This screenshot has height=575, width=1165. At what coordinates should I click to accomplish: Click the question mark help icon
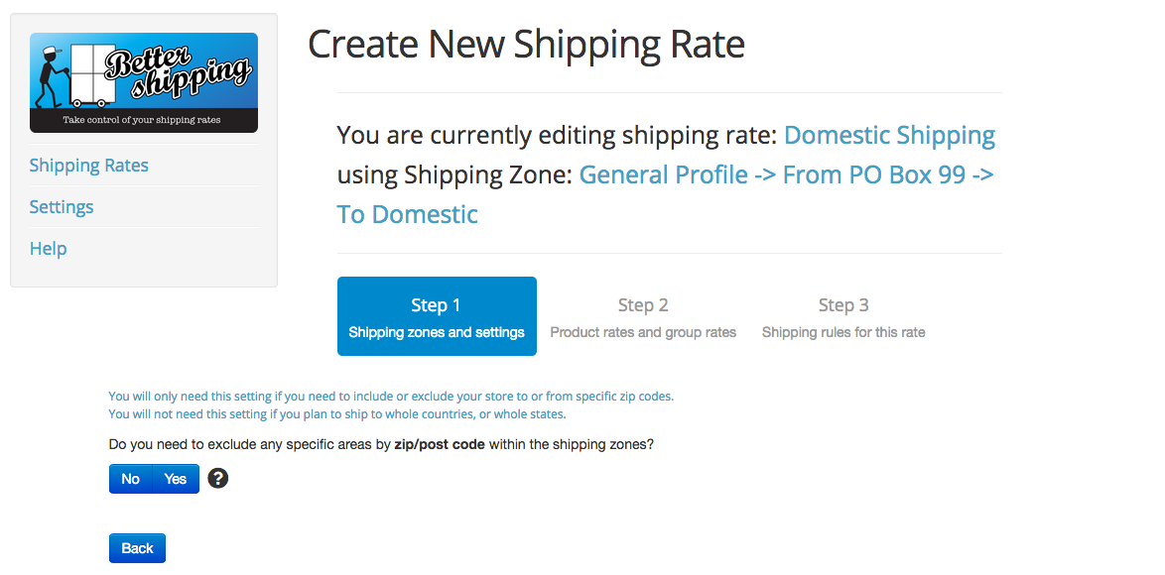(x=217, y=479)
